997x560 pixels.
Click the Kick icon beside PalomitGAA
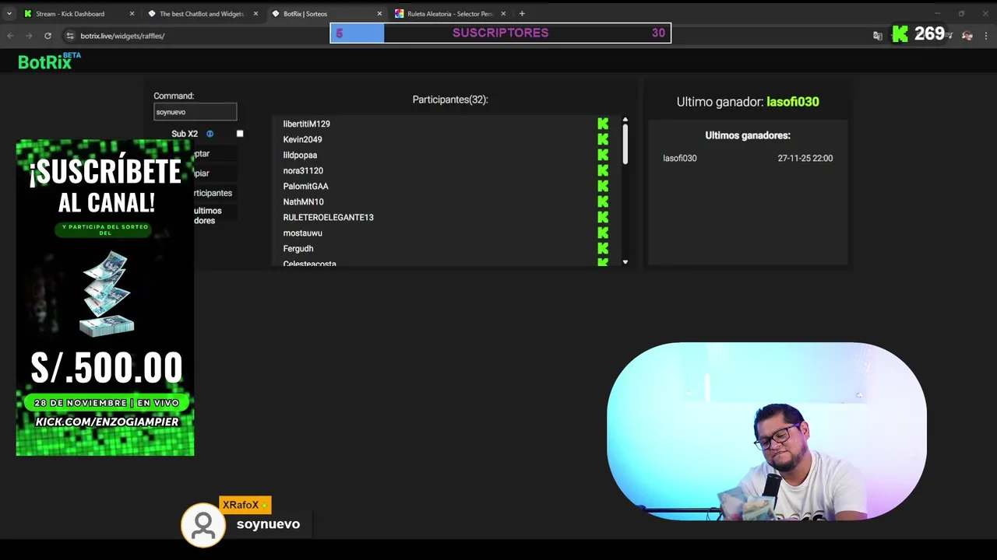point(603,186)
